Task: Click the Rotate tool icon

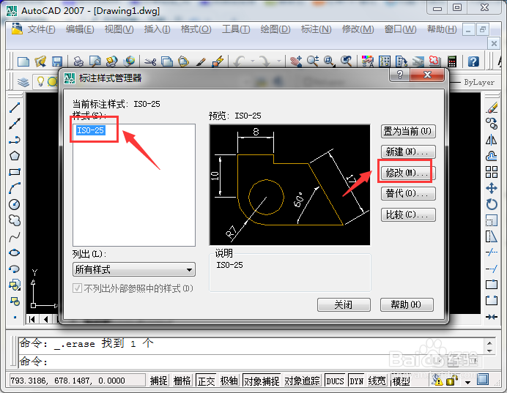Action: 492,204
